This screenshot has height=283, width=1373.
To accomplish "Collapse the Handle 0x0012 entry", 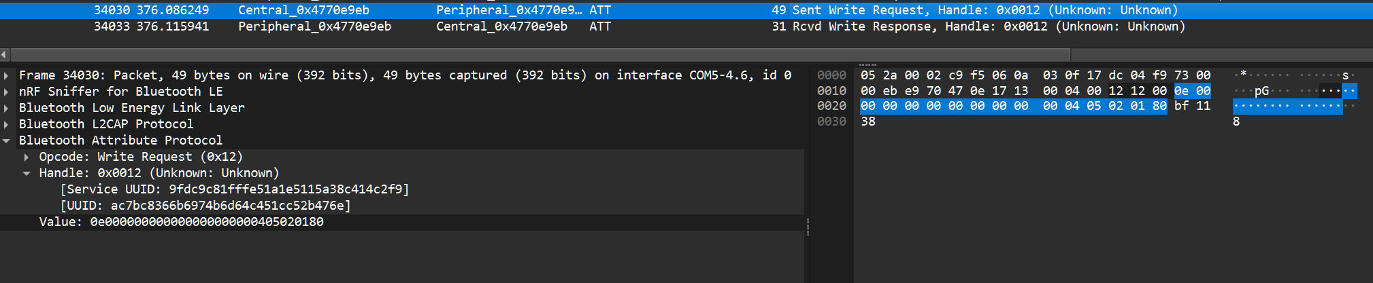I will 27,173.
